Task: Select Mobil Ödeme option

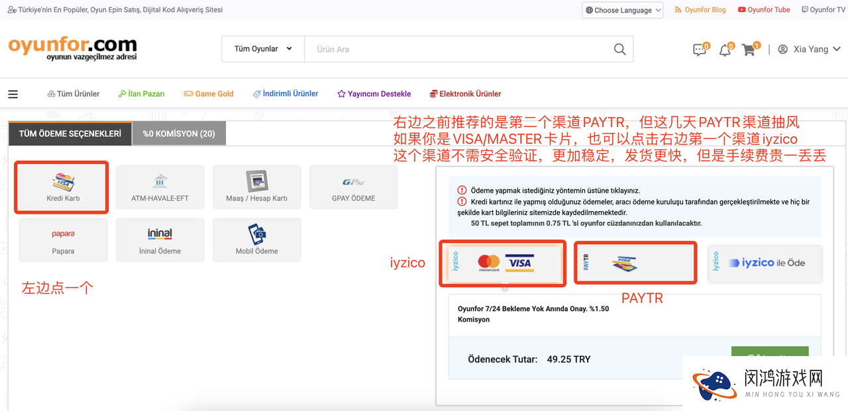Action: coord(257,240)
